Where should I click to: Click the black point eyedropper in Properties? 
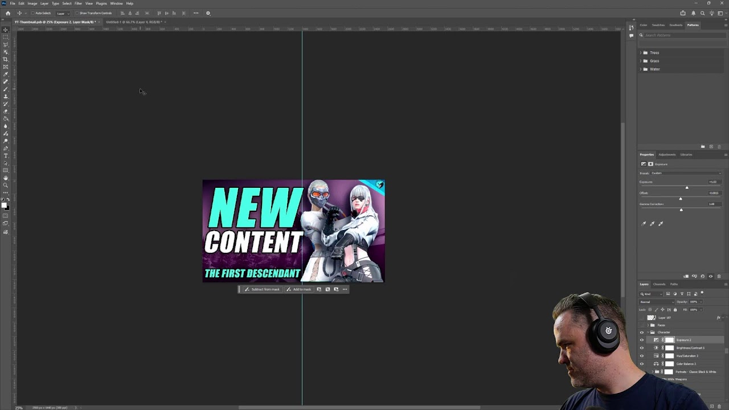644,224
